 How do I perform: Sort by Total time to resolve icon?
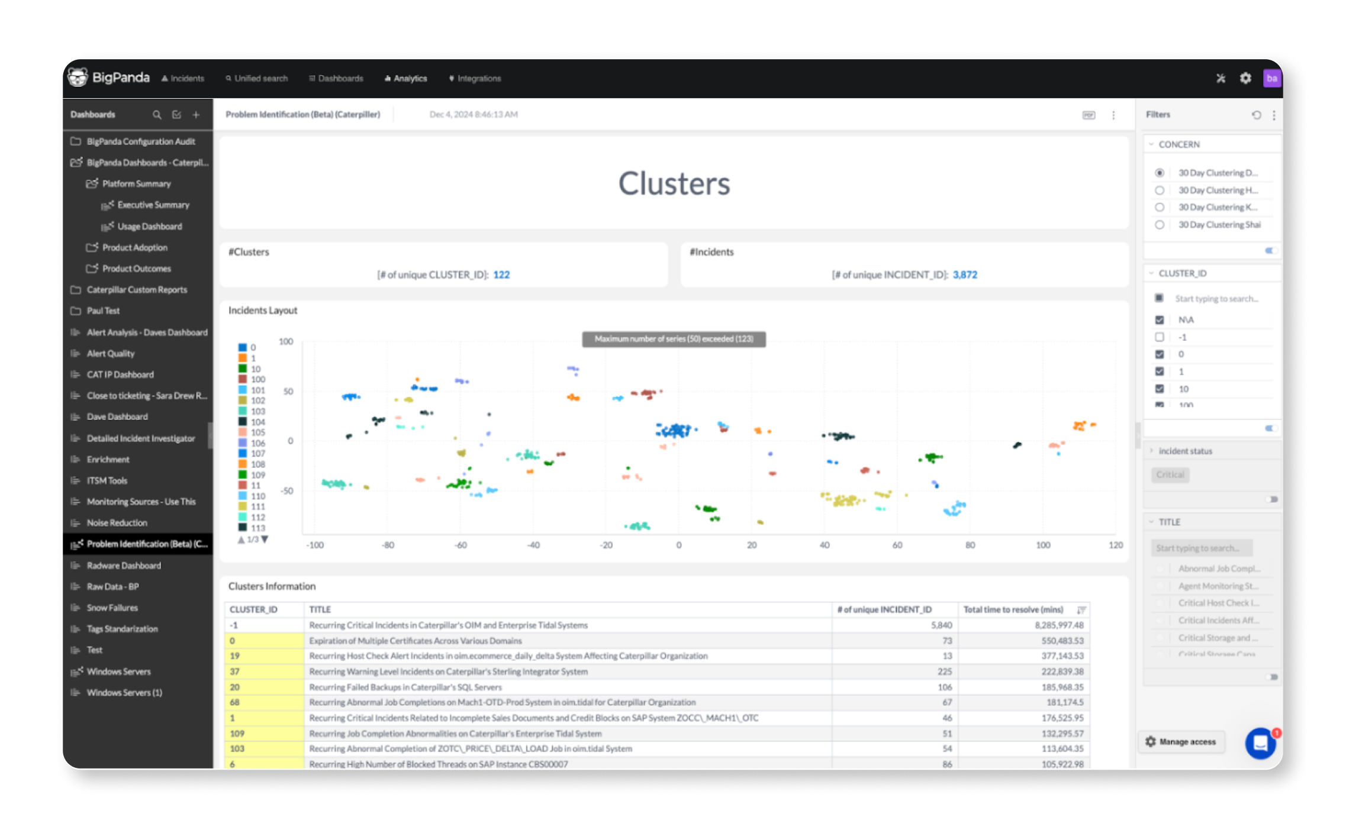(1081, 610)
